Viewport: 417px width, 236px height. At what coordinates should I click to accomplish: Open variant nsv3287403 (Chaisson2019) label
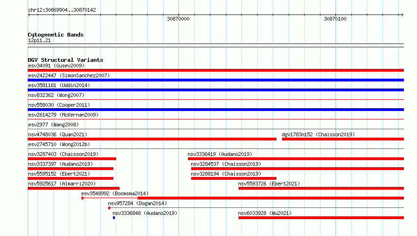click(x=63, y=154)
